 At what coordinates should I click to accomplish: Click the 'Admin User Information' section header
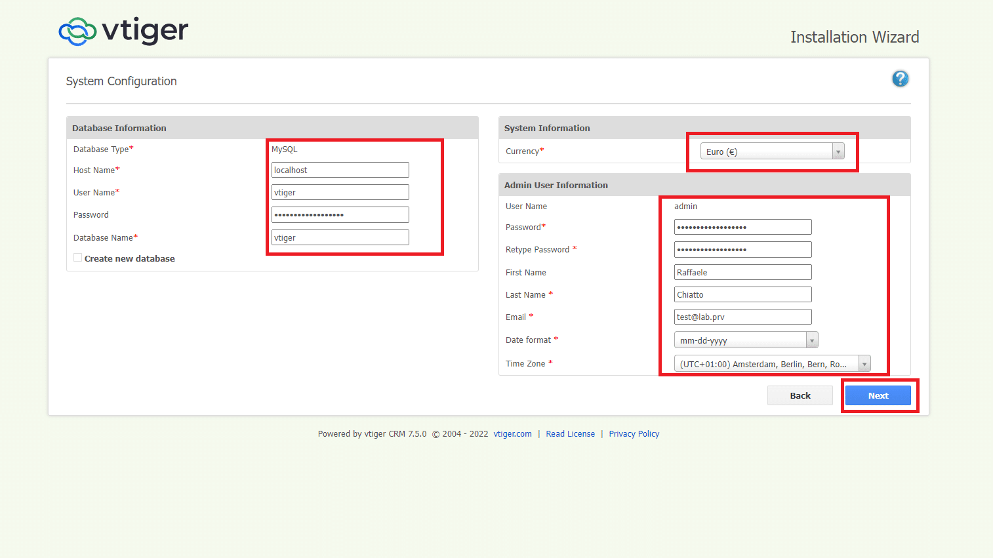[556, 185]
